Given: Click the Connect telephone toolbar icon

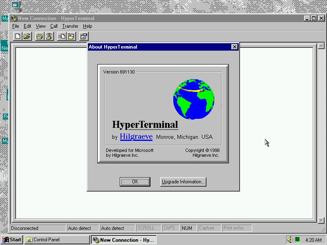Looking at the screenshot, I should (39, 36).
